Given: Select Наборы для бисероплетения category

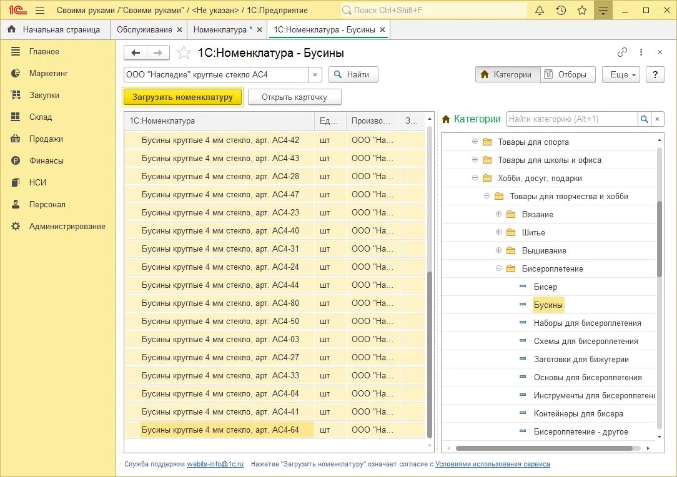Looking at the screenshot, I should tap(587, 323).
